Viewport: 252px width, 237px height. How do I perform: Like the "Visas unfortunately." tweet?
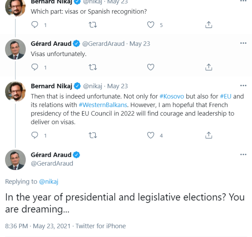(151, 67)
